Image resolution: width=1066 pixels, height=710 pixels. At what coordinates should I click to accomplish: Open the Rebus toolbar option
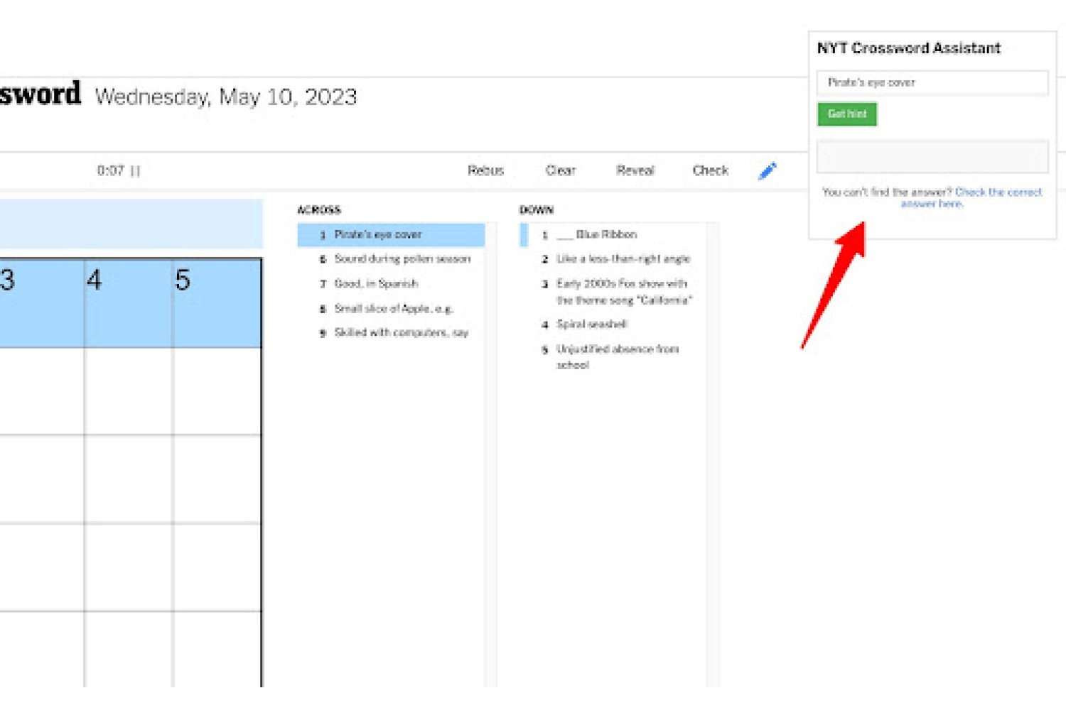coord(485,170)
